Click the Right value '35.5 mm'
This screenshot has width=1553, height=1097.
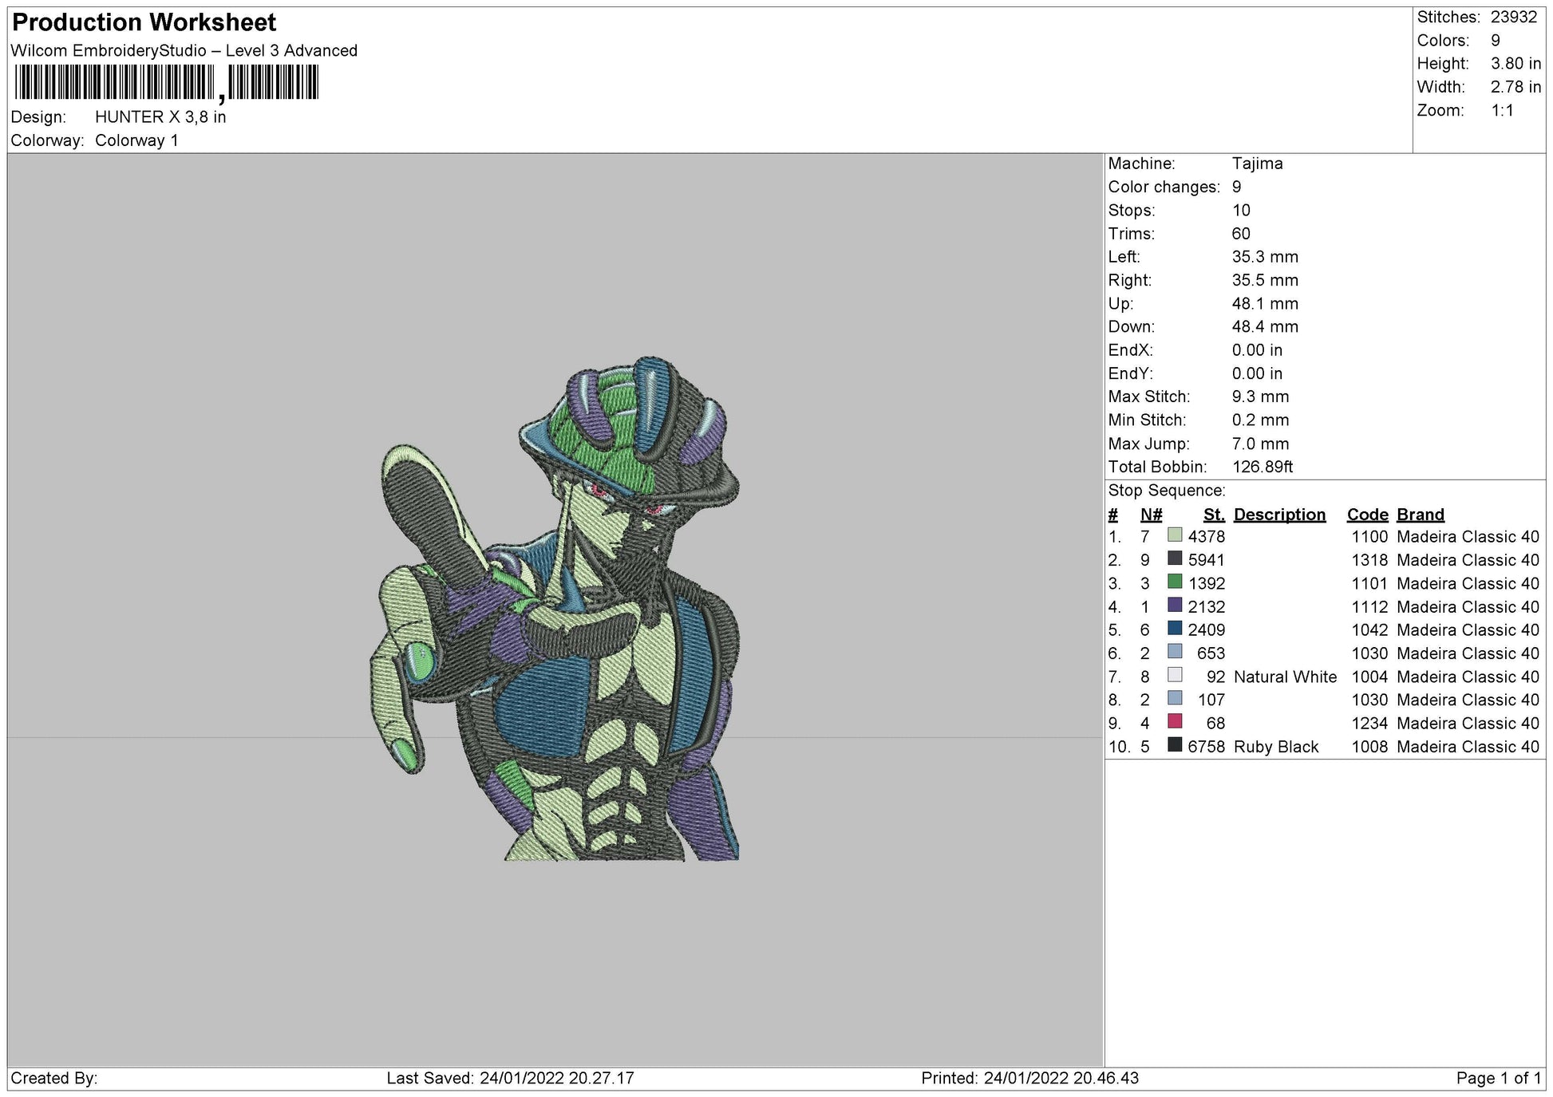[1265, 280]
